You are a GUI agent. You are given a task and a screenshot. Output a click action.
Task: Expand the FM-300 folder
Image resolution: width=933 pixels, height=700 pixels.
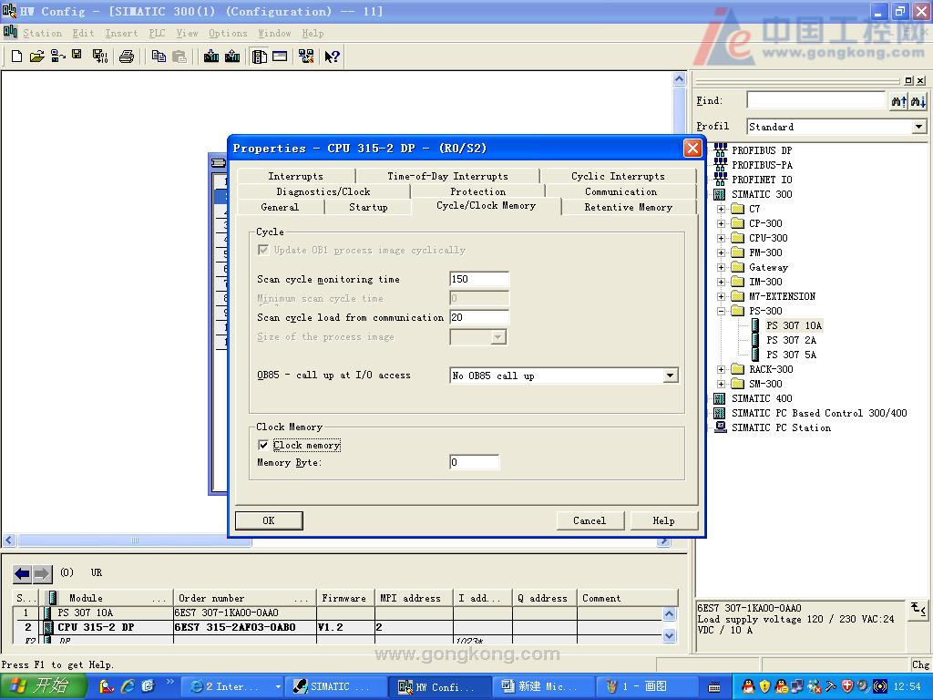[x=722, y=253]
